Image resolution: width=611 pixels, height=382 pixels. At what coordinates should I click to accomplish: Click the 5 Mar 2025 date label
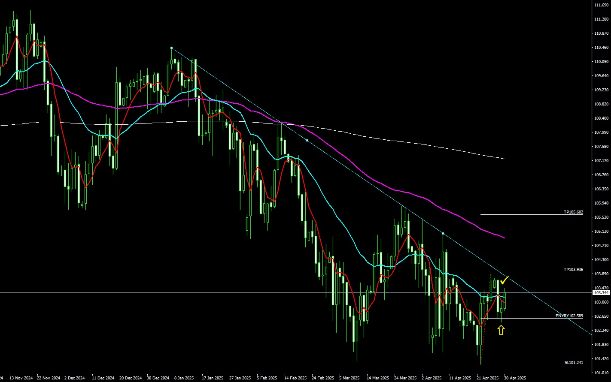point(349,379)
